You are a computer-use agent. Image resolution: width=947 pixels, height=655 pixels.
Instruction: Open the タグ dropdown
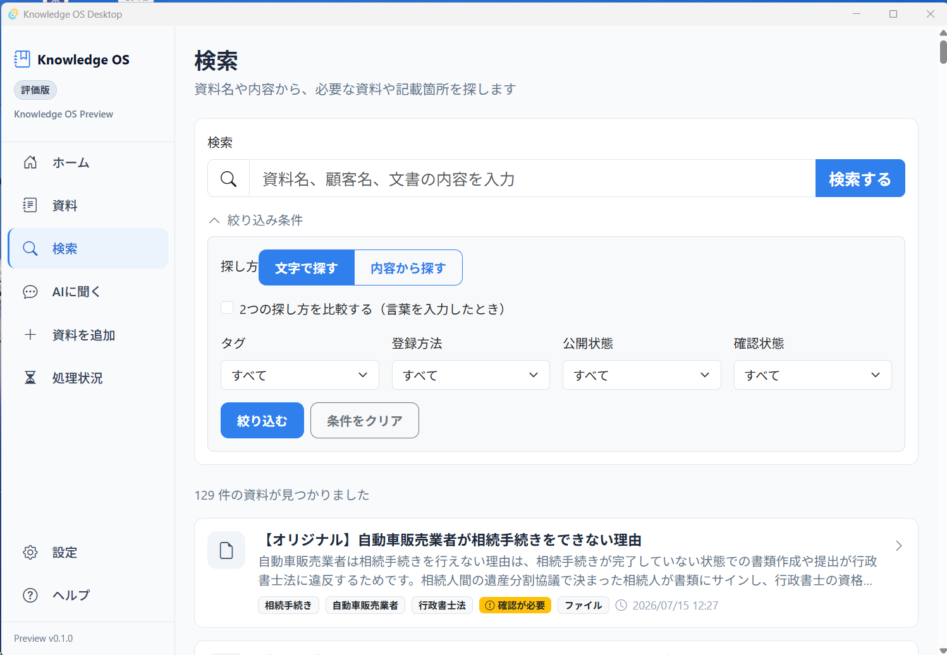300,375
